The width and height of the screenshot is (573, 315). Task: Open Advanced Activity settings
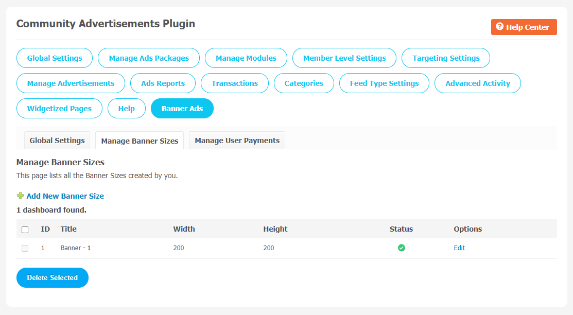(x=478, y=83)
